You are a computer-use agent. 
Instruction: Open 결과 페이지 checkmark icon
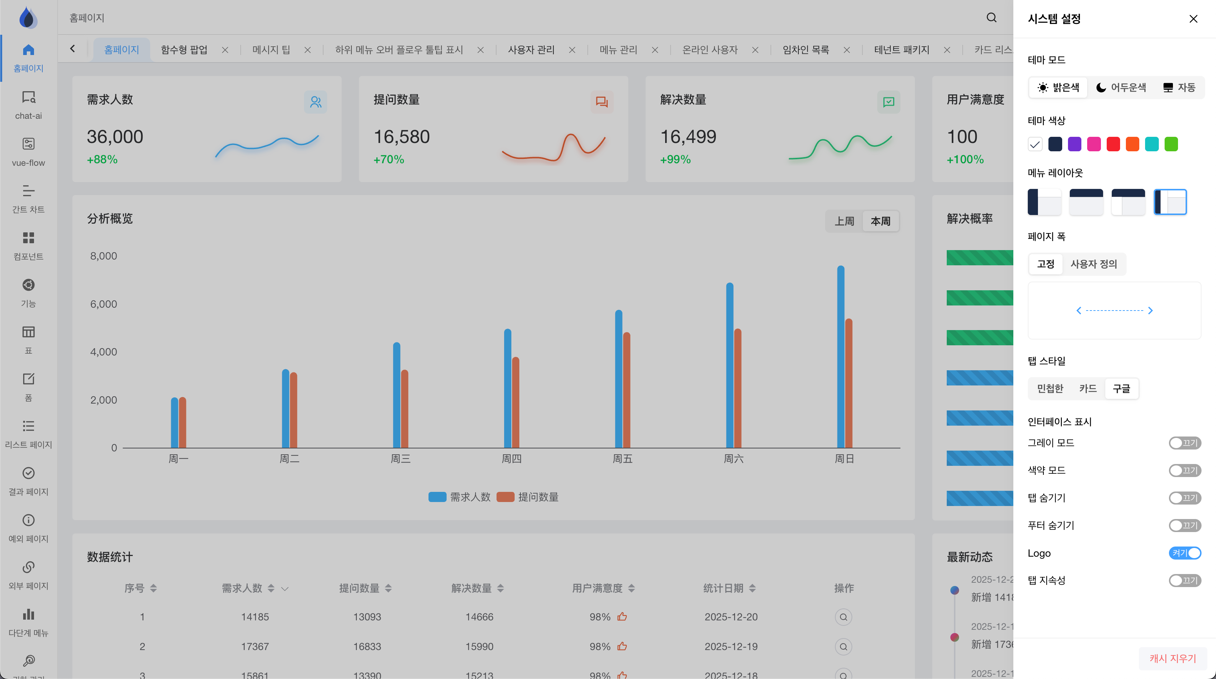(x=28, y=473)
